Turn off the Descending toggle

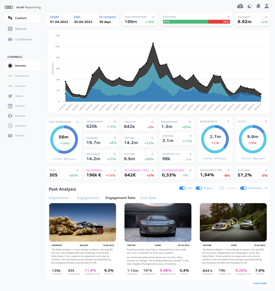(243, 188)
